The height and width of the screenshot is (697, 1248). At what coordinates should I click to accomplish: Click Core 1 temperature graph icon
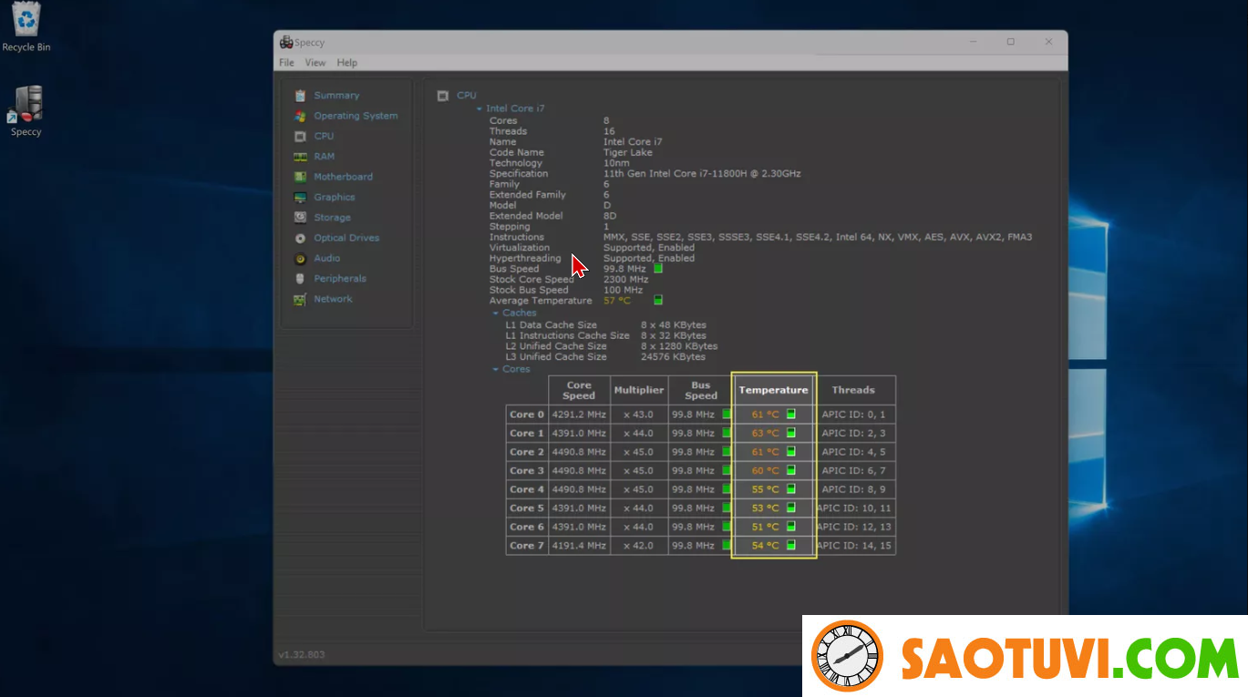pyautogui.click(x=790, y=433)
